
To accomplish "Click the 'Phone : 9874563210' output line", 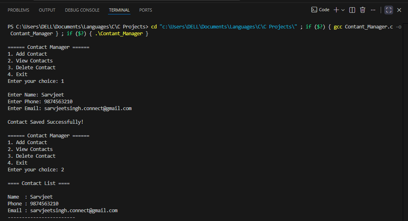I will pyautogui.click(x=33, y=204).
